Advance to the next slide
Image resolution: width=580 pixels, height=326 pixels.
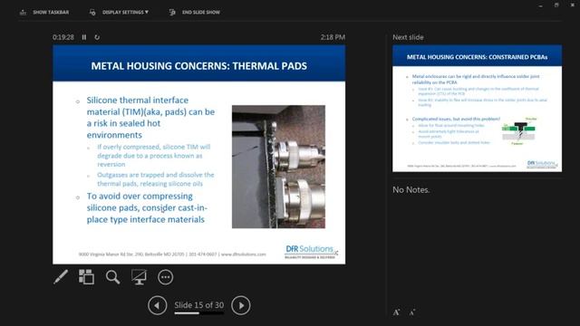241,306
